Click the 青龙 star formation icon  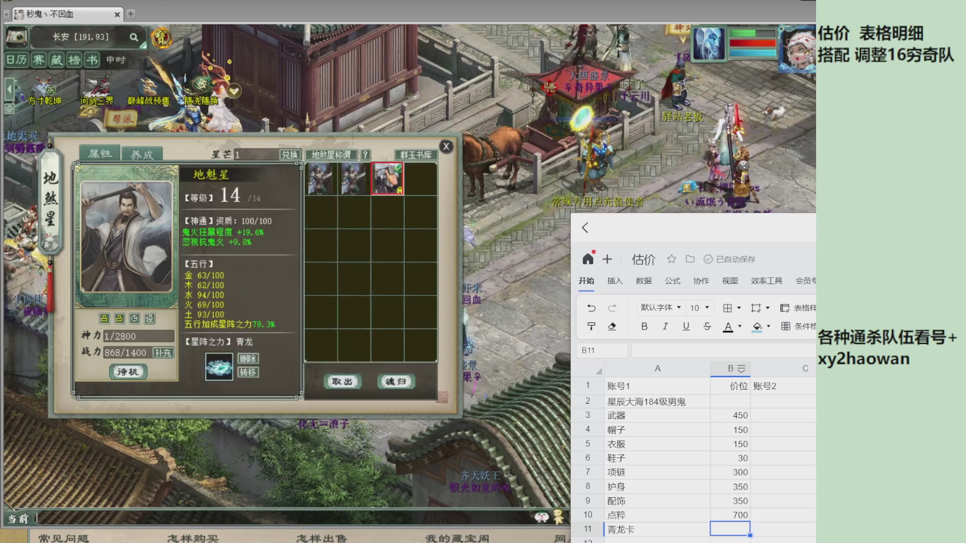click(219, 367)
